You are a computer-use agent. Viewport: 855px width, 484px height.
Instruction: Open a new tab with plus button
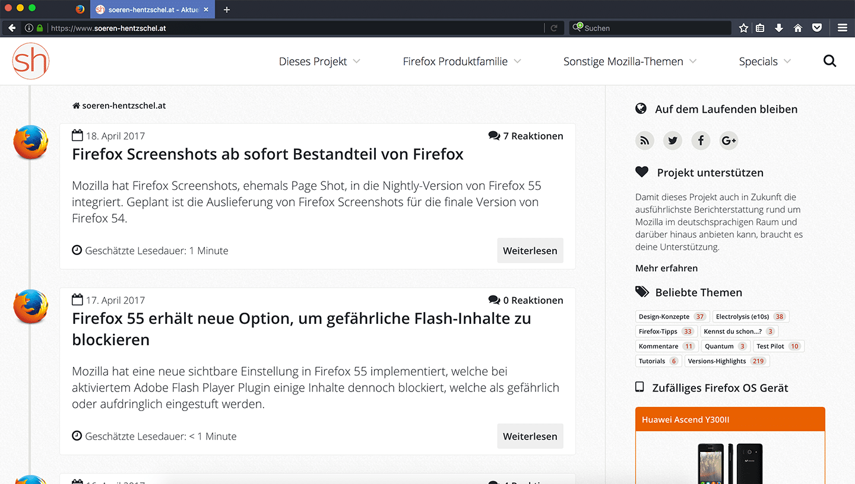pyautogui.click(x=227, y=9)
